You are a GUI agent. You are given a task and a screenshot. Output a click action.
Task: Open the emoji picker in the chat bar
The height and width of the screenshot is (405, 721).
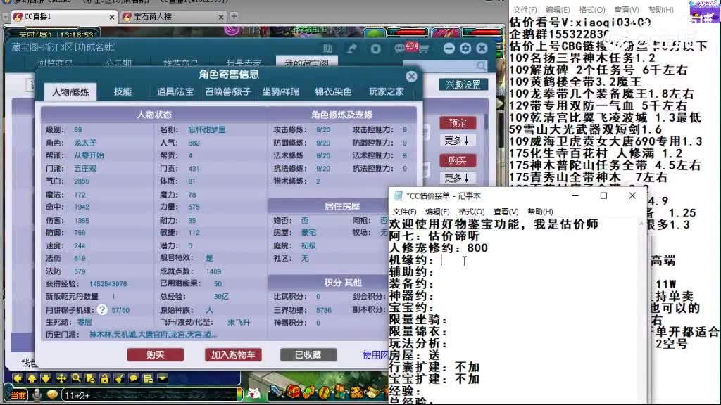pyautogui.click(x=53, y=395)
